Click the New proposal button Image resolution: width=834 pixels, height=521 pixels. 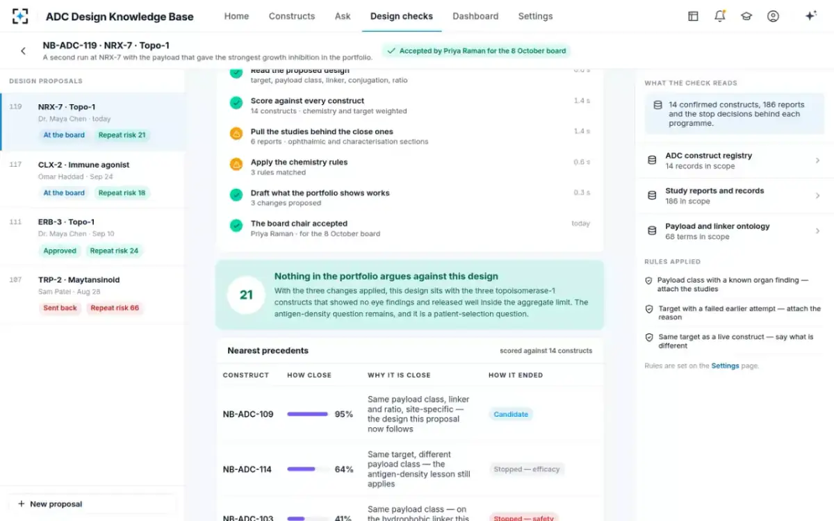tap(92, 504)
